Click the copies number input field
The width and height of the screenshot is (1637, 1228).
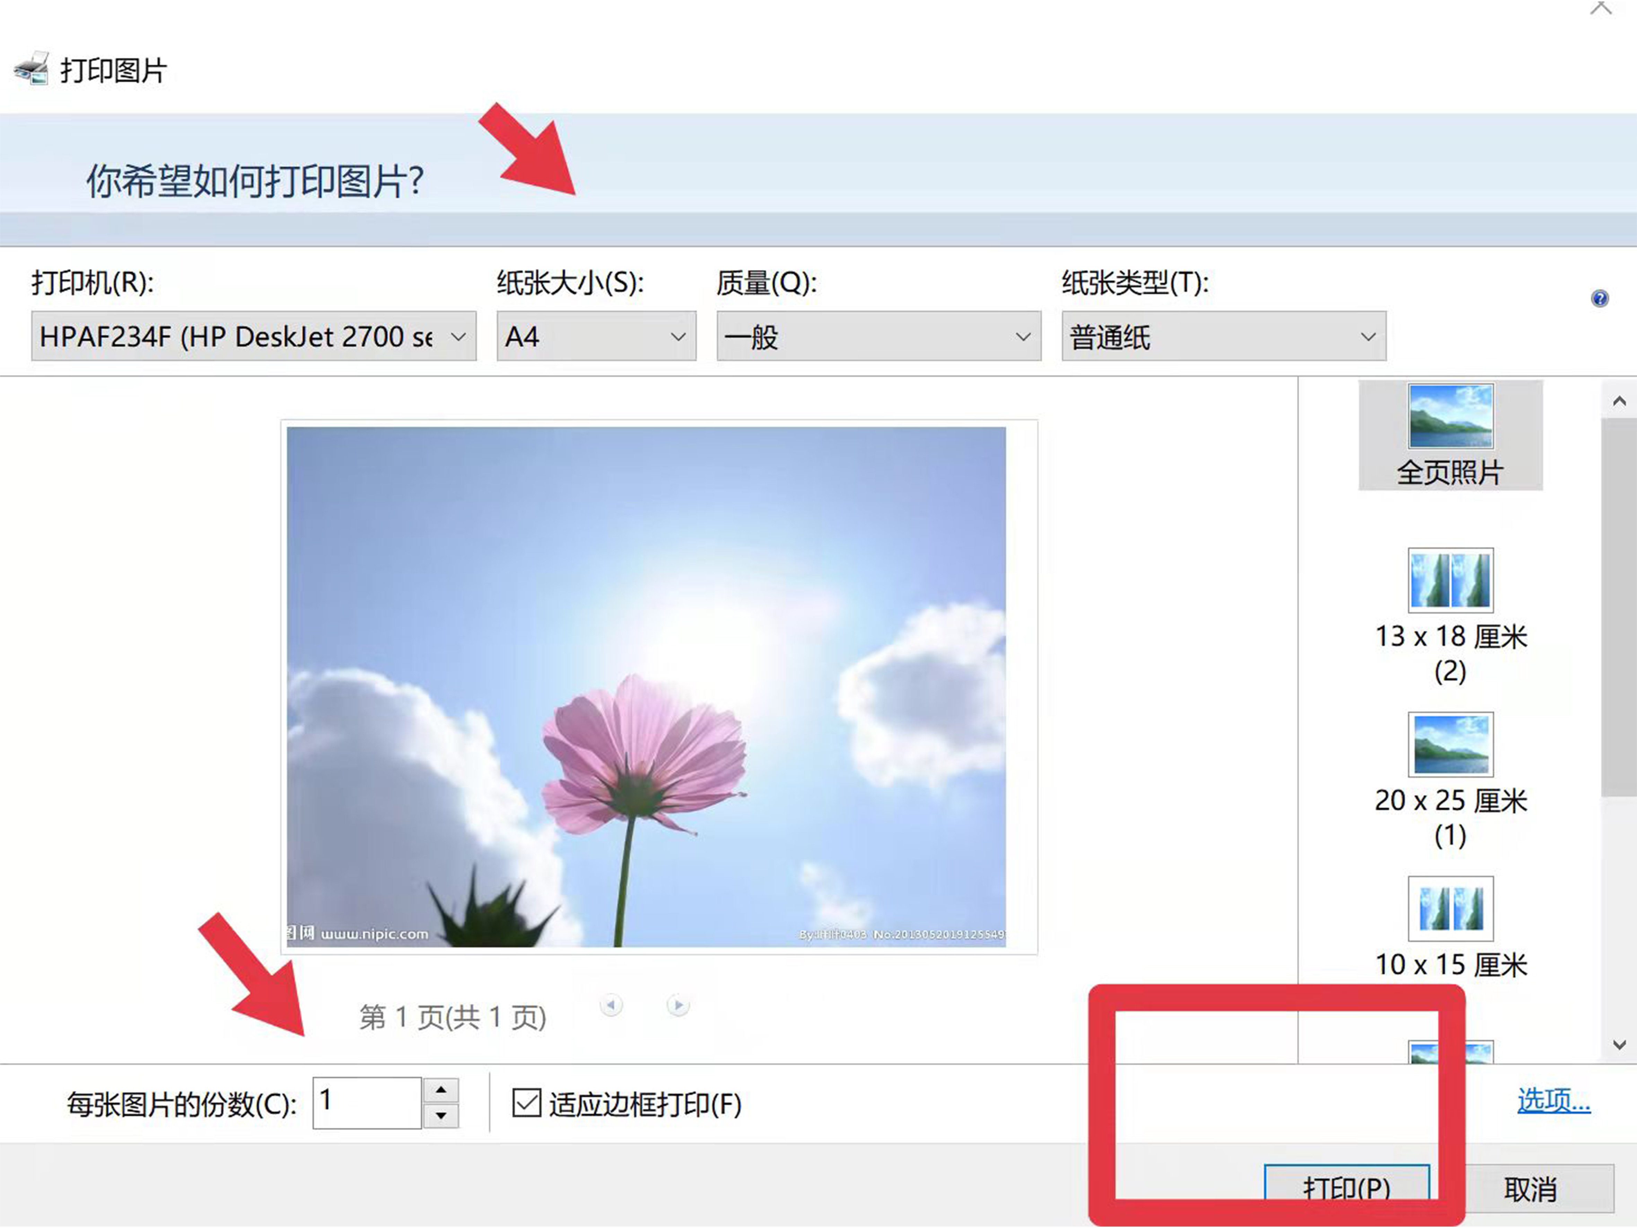click(366, 1102)
